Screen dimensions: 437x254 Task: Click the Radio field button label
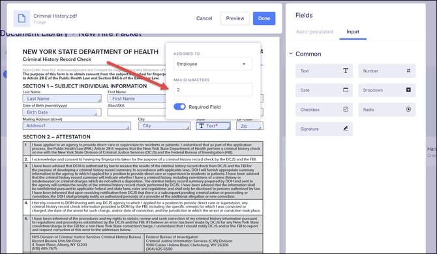point(369,110)
